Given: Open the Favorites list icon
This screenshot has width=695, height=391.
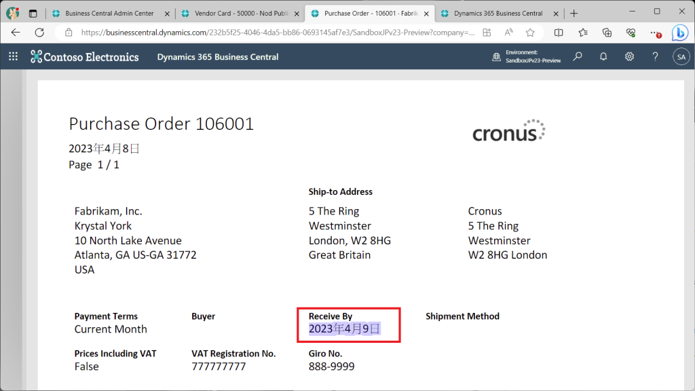Looking at the screenshot, I should (583, 33).
